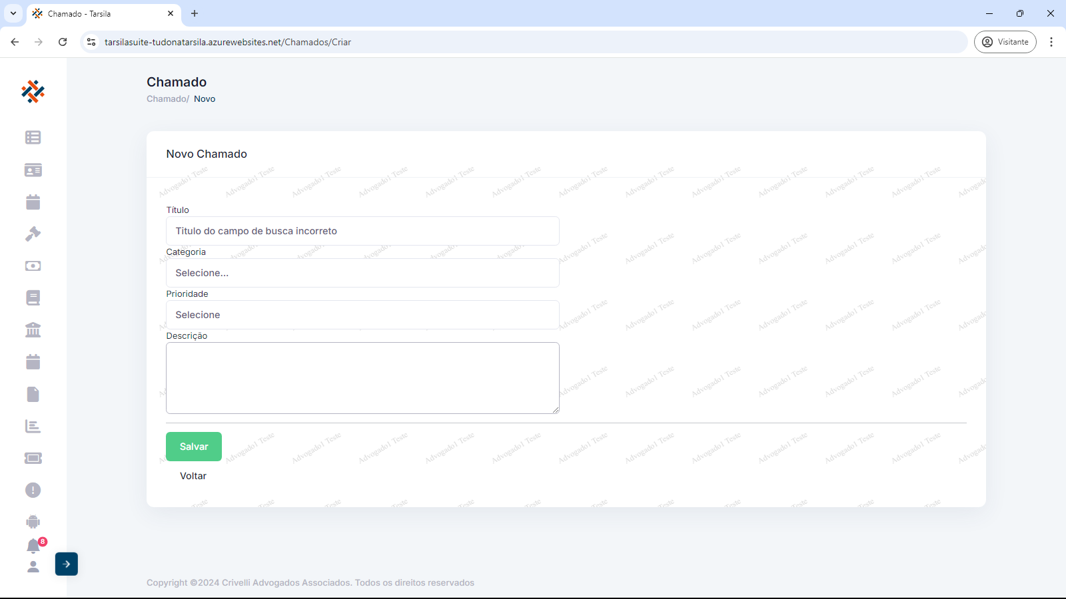Screen dimensions: 1066x599
Task: Open the money bill icon in sidebar
Action: (33, 266)
